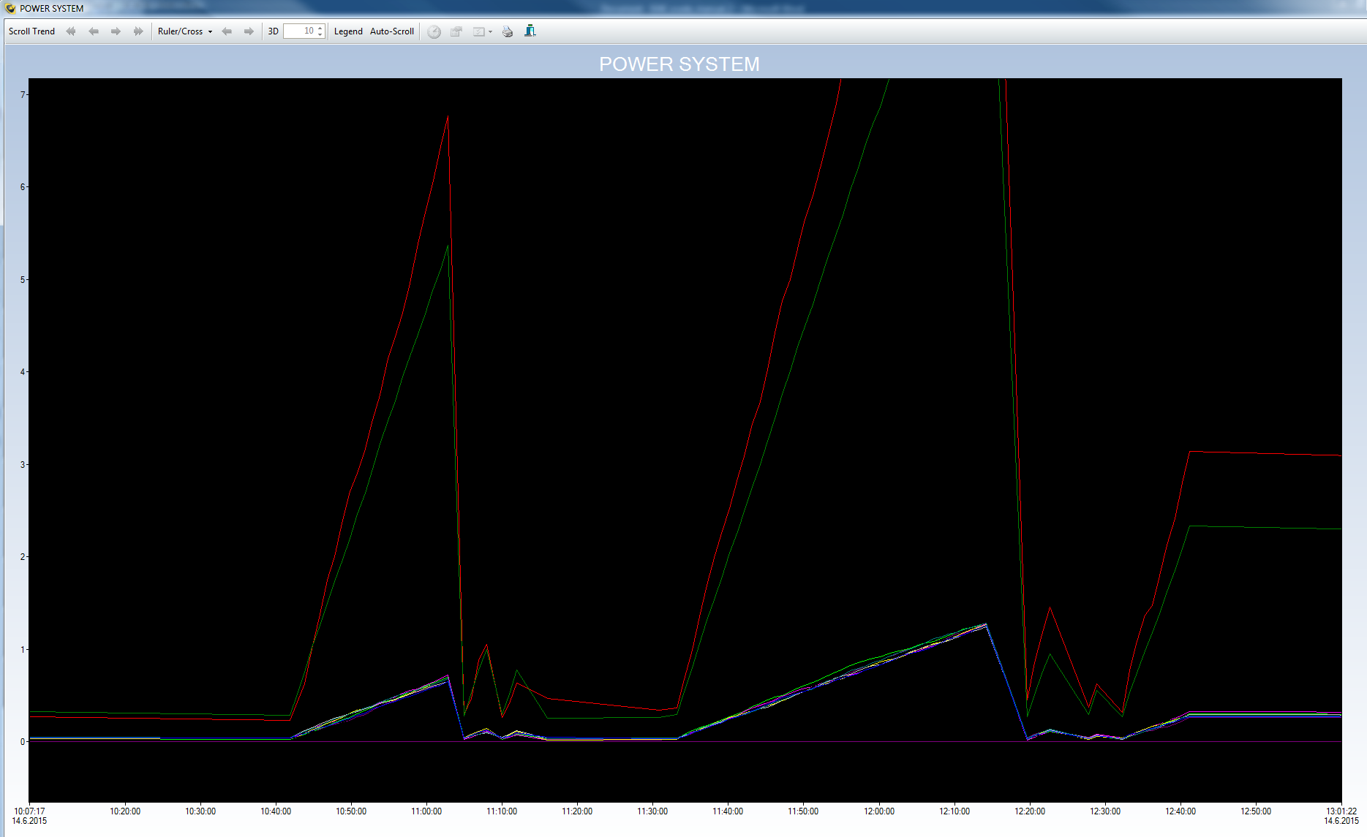The height and width of the screenshot is (837, 1367).
Task: Open dropdown arrow next to checklist icon
Action: pyautogui.click(x=490, y=31)
